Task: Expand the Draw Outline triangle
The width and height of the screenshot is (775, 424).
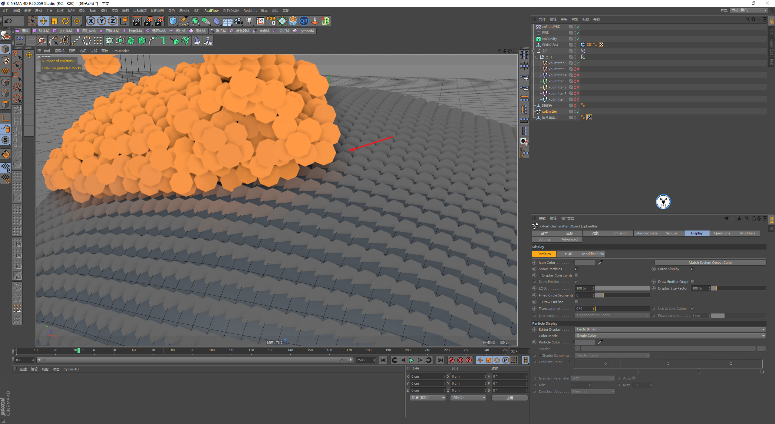Action: (x=540, y=302)
